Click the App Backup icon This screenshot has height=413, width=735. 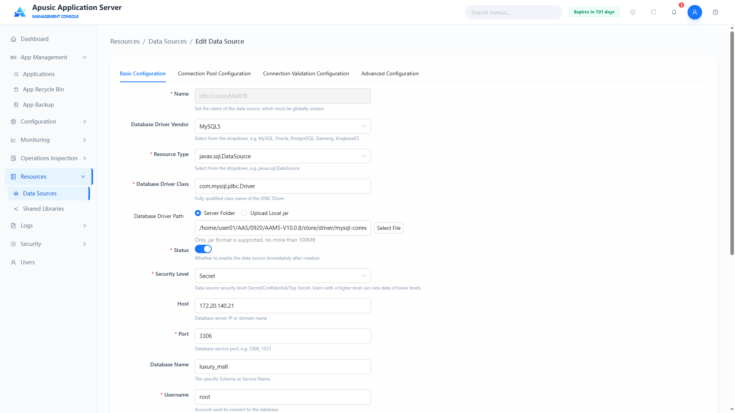16,105
